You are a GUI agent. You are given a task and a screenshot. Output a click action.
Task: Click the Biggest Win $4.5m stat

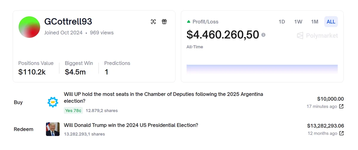point(79,68)
